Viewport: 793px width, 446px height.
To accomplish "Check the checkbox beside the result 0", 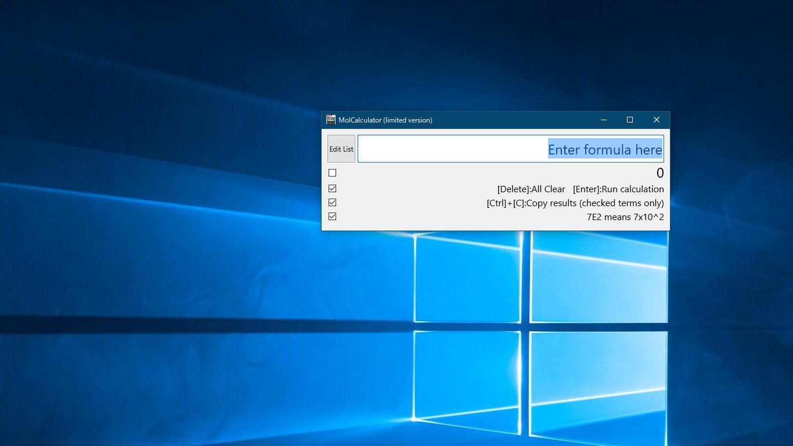I will point(333,173).
